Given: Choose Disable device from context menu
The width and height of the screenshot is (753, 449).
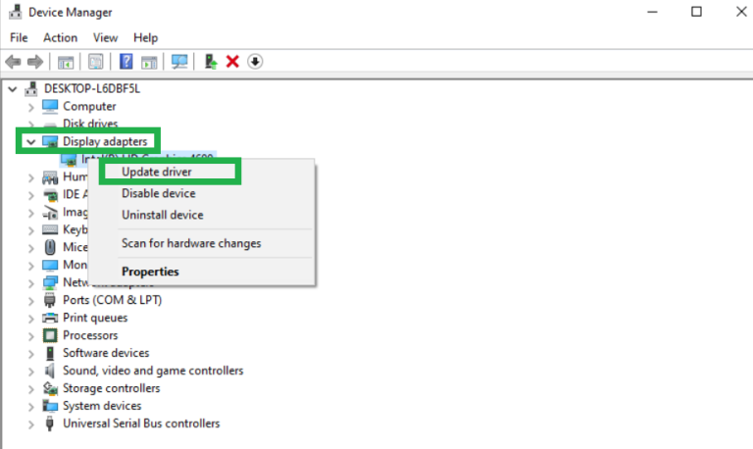Looking at the screenshot, I should point(159,193).
